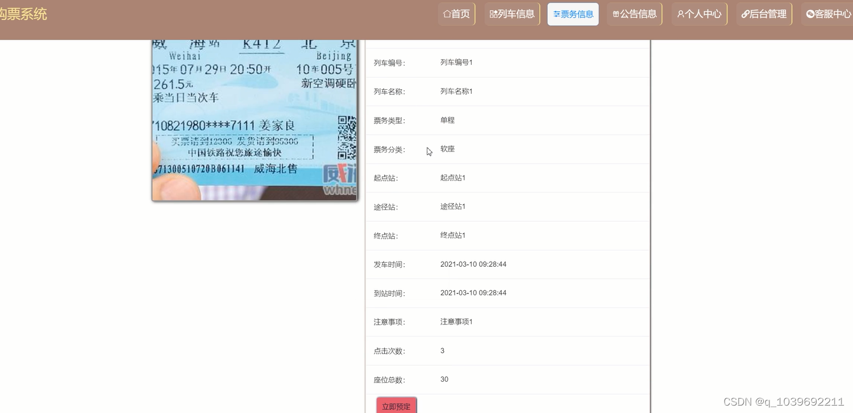Viewport: 853px width, 413px height.
Task: Go to 个人中心 menu item
Action: click(699, 14)
